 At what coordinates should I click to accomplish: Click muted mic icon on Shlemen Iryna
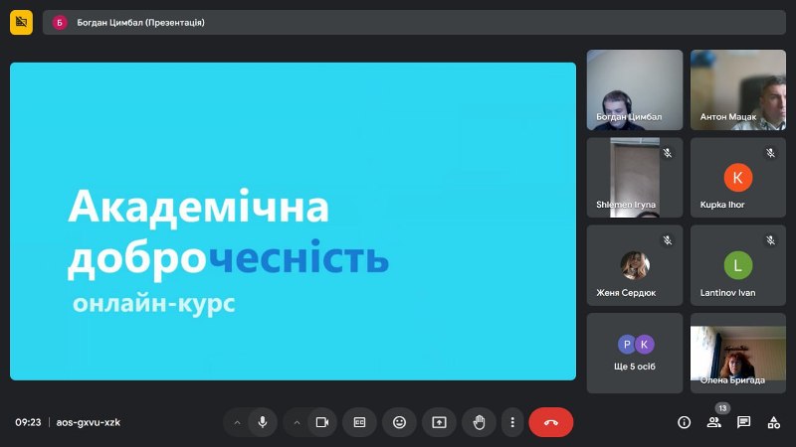668,153
